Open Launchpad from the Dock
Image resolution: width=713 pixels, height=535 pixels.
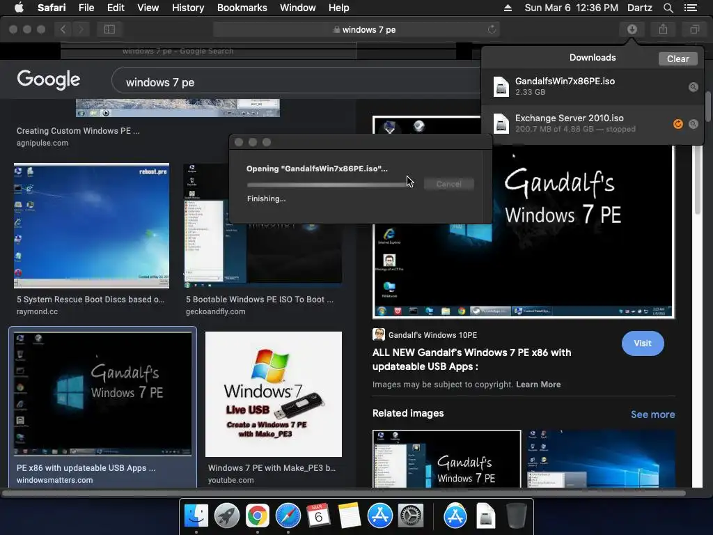point(226,516)
